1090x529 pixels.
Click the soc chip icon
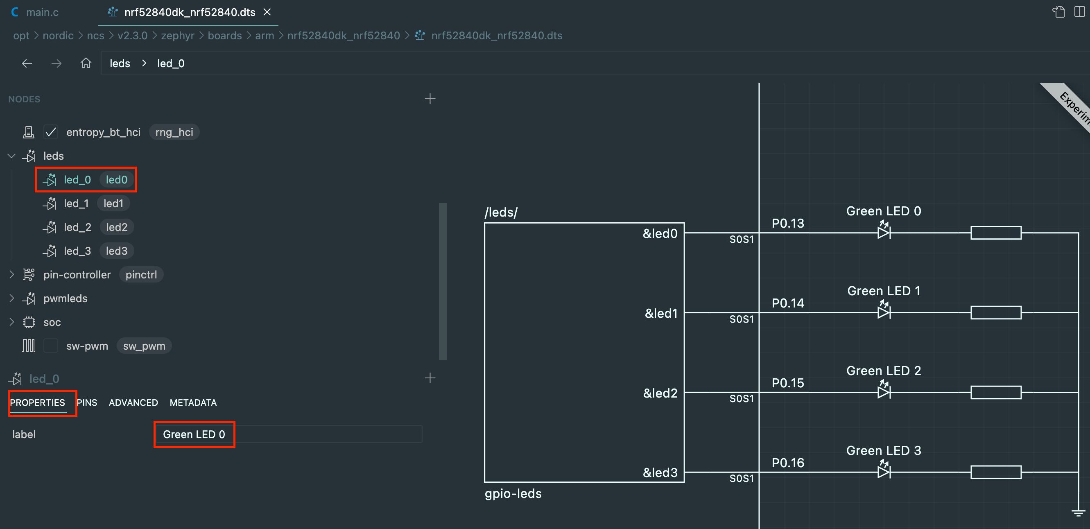pyautogui.click(x=29, y=323)
